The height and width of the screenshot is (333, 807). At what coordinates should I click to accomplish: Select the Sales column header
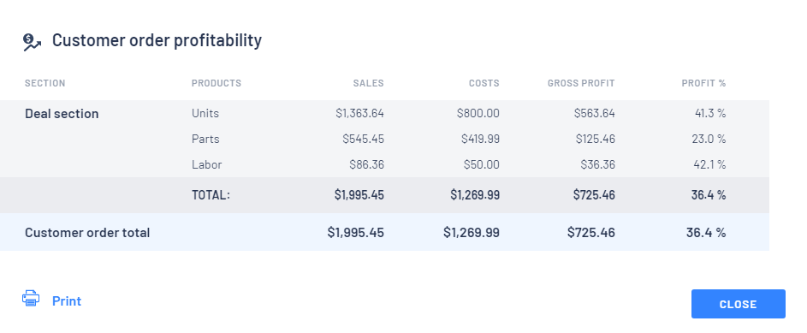click(368, 83)
